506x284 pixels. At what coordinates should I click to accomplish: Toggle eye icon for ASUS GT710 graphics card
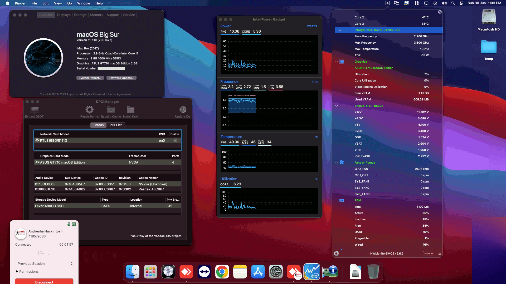(37, 162)
